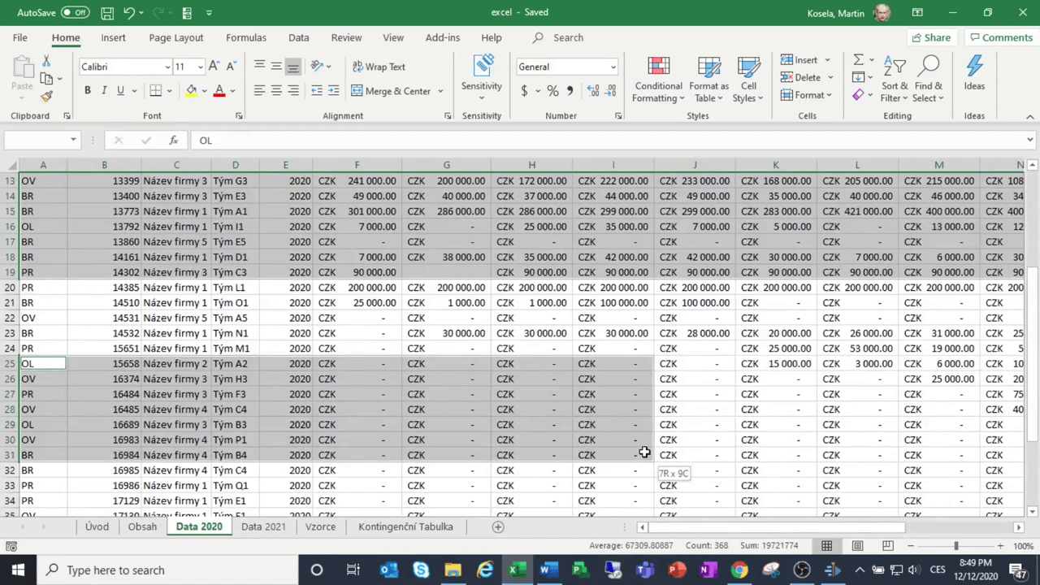Open the Ideas pane
Image resolution: width=1040 pixels, height=585 pixels.
pyautogui.click(x=974, y=73)
